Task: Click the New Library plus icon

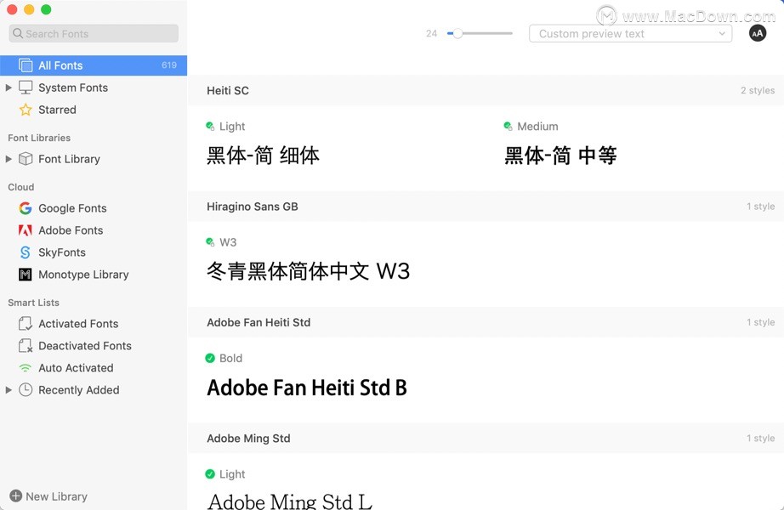Action: point(16,496)
